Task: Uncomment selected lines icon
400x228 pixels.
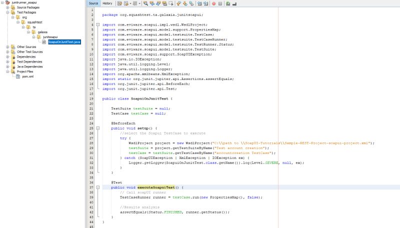Action: [234, 3]
